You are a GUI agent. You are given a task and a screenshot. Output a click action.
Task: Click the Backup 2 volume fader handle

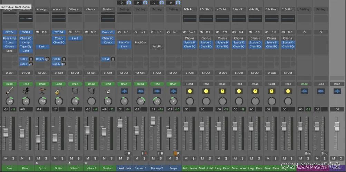click(x=153, y=121)
